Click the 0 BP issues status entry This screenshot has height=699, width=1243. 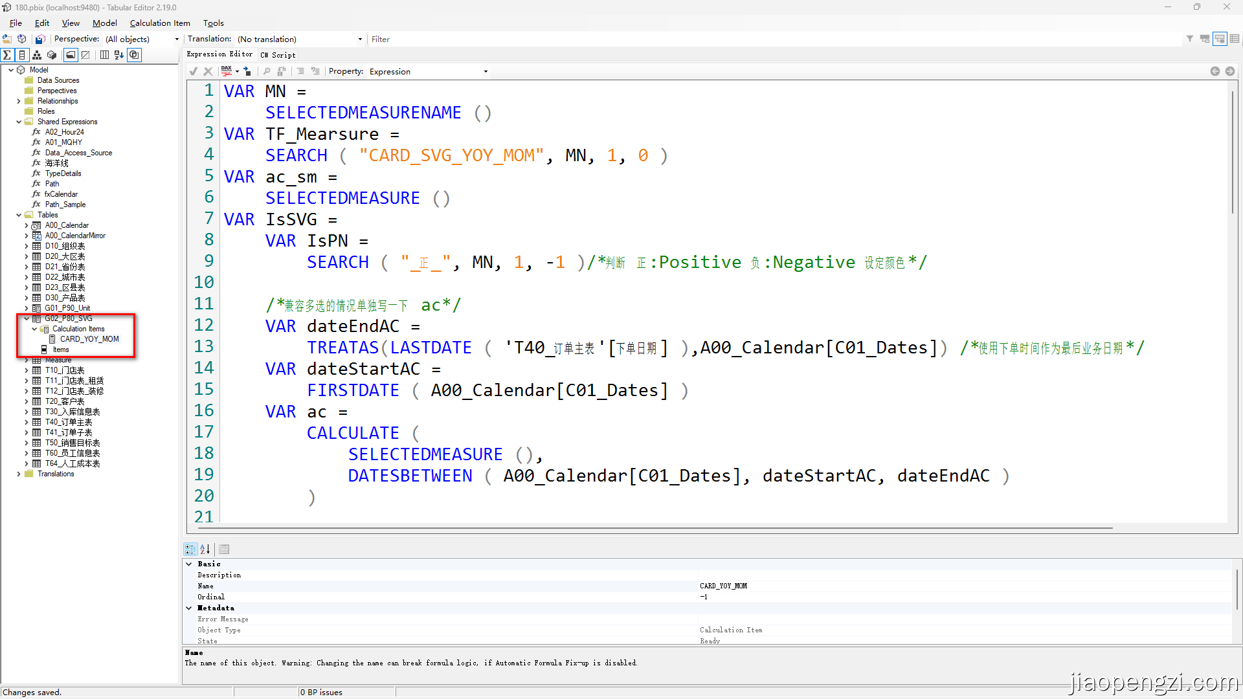pyautogui.click(x=321, y=692)
